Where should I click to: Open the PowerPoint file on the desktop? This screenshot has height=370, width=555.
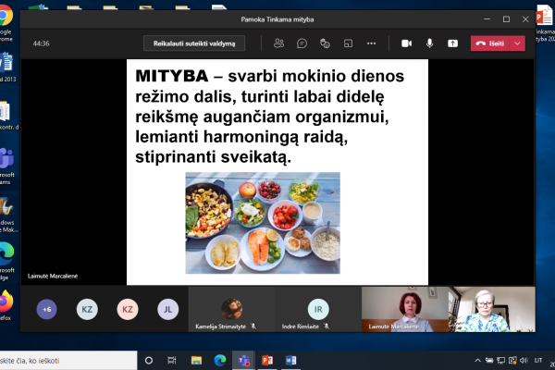545,22
